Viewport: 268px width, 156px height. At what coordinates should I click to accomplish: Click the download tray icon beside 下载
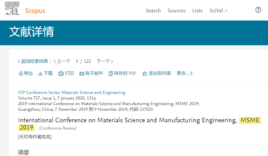40,74
